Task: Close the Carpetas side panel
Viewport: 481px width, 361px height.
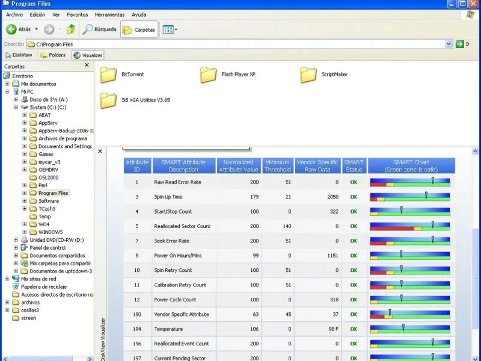Action: (87, 66)
